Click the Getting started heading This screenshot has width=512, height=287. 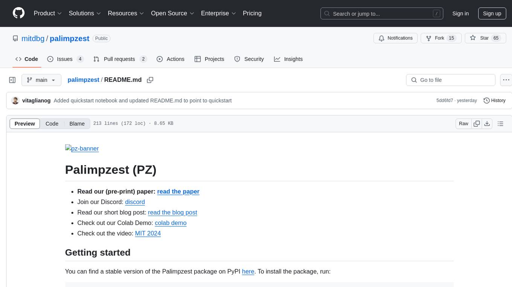click(98, 252)
